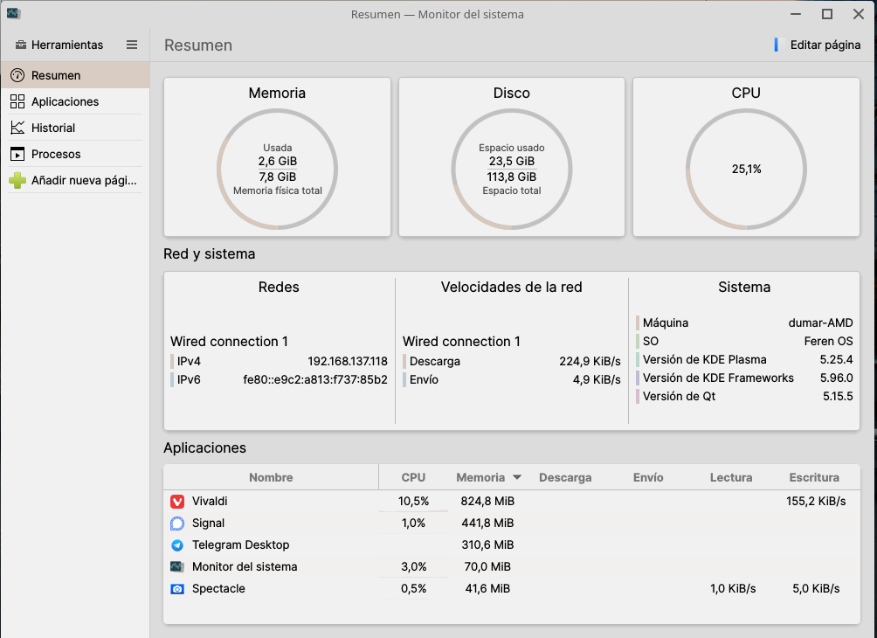Click the Feren OS value

click(x=828, y=342)
